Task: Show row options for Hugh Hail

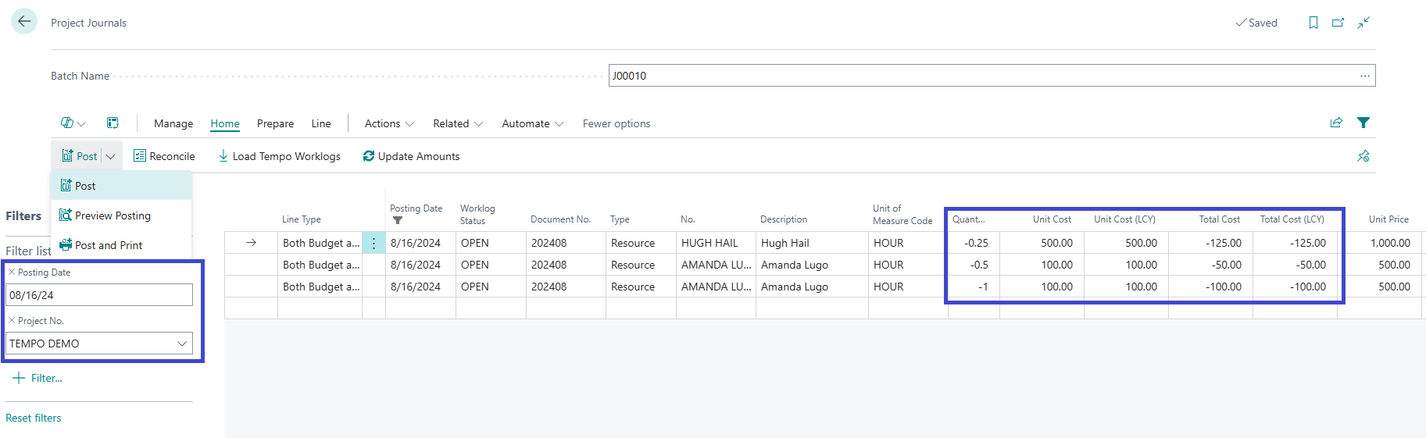Action: tap(373, 243)
